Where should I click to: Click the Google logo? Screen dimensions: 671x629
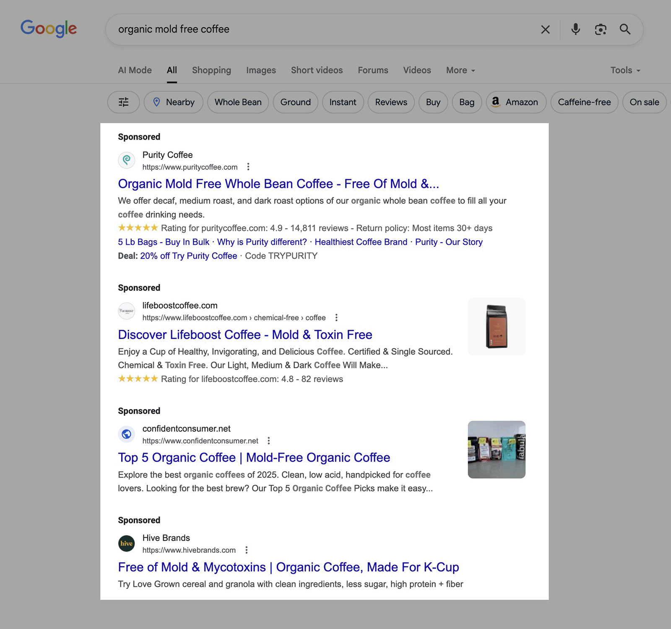[x=49, y=28]
